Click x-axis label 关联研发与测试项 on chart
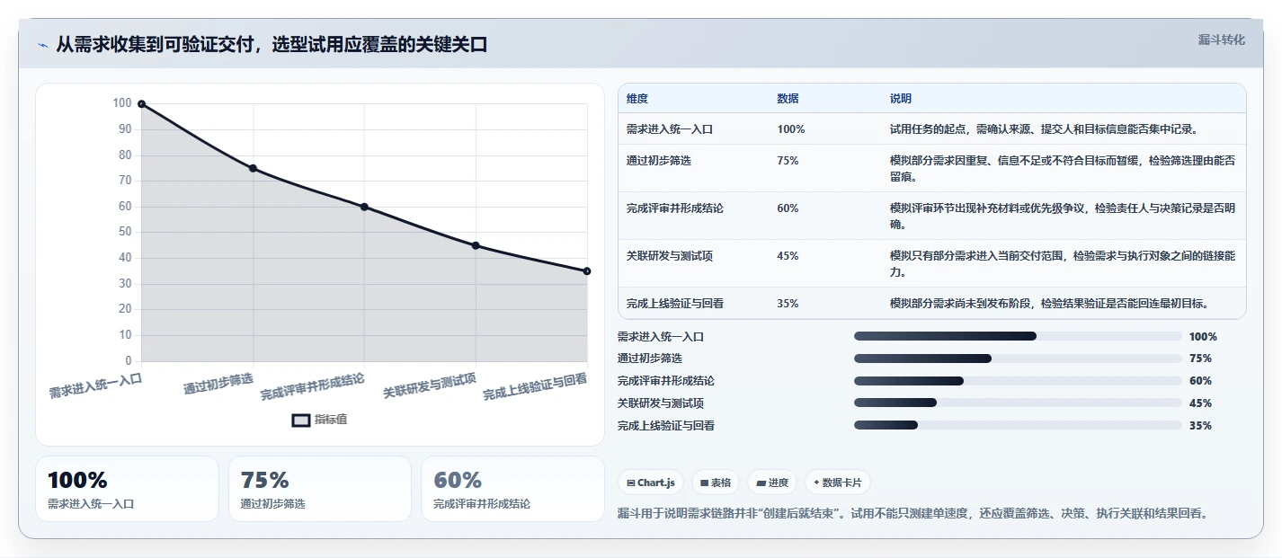 pyautogui.click(x=430, y=385)
